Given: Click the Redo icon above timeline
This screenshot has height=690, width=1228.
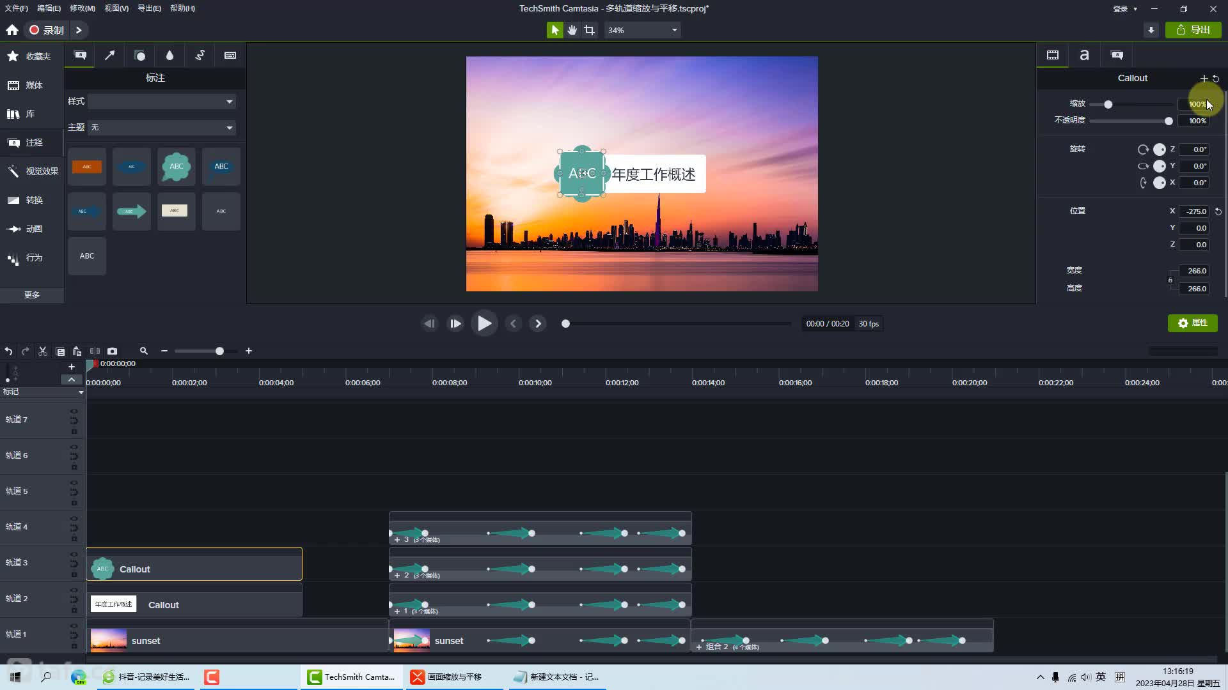Looking at the screenshot, I should (x=26, y=351).
